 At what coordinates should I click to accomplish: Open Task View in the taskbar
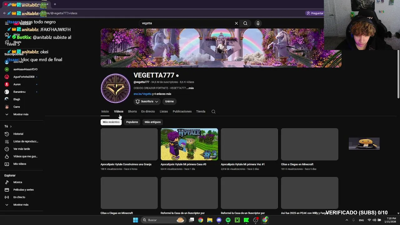(192, 220)
